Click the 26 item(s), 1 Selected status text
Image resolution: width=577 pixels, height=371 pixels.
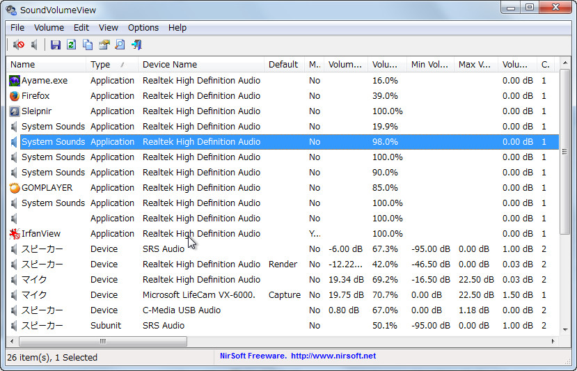(x=52, y=357)
